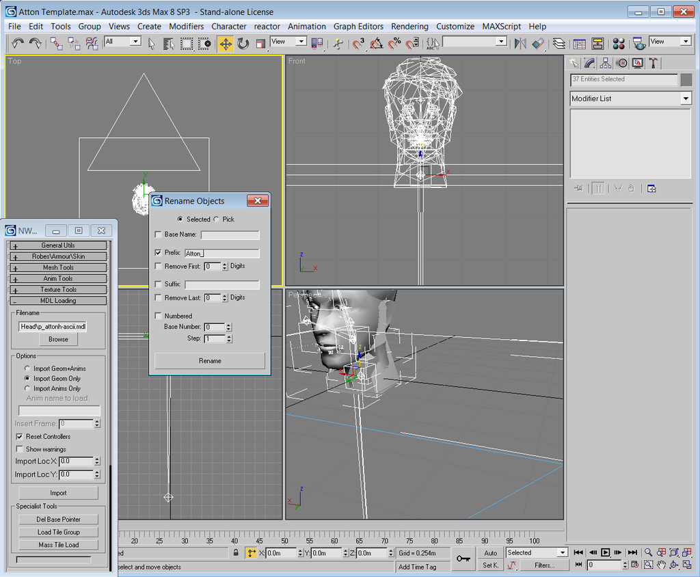Image resolution: width=700 pixels, height=577 pixels.
Task: Click the Selection Lock padlock in the status bar
Action: tap(236, 553)
